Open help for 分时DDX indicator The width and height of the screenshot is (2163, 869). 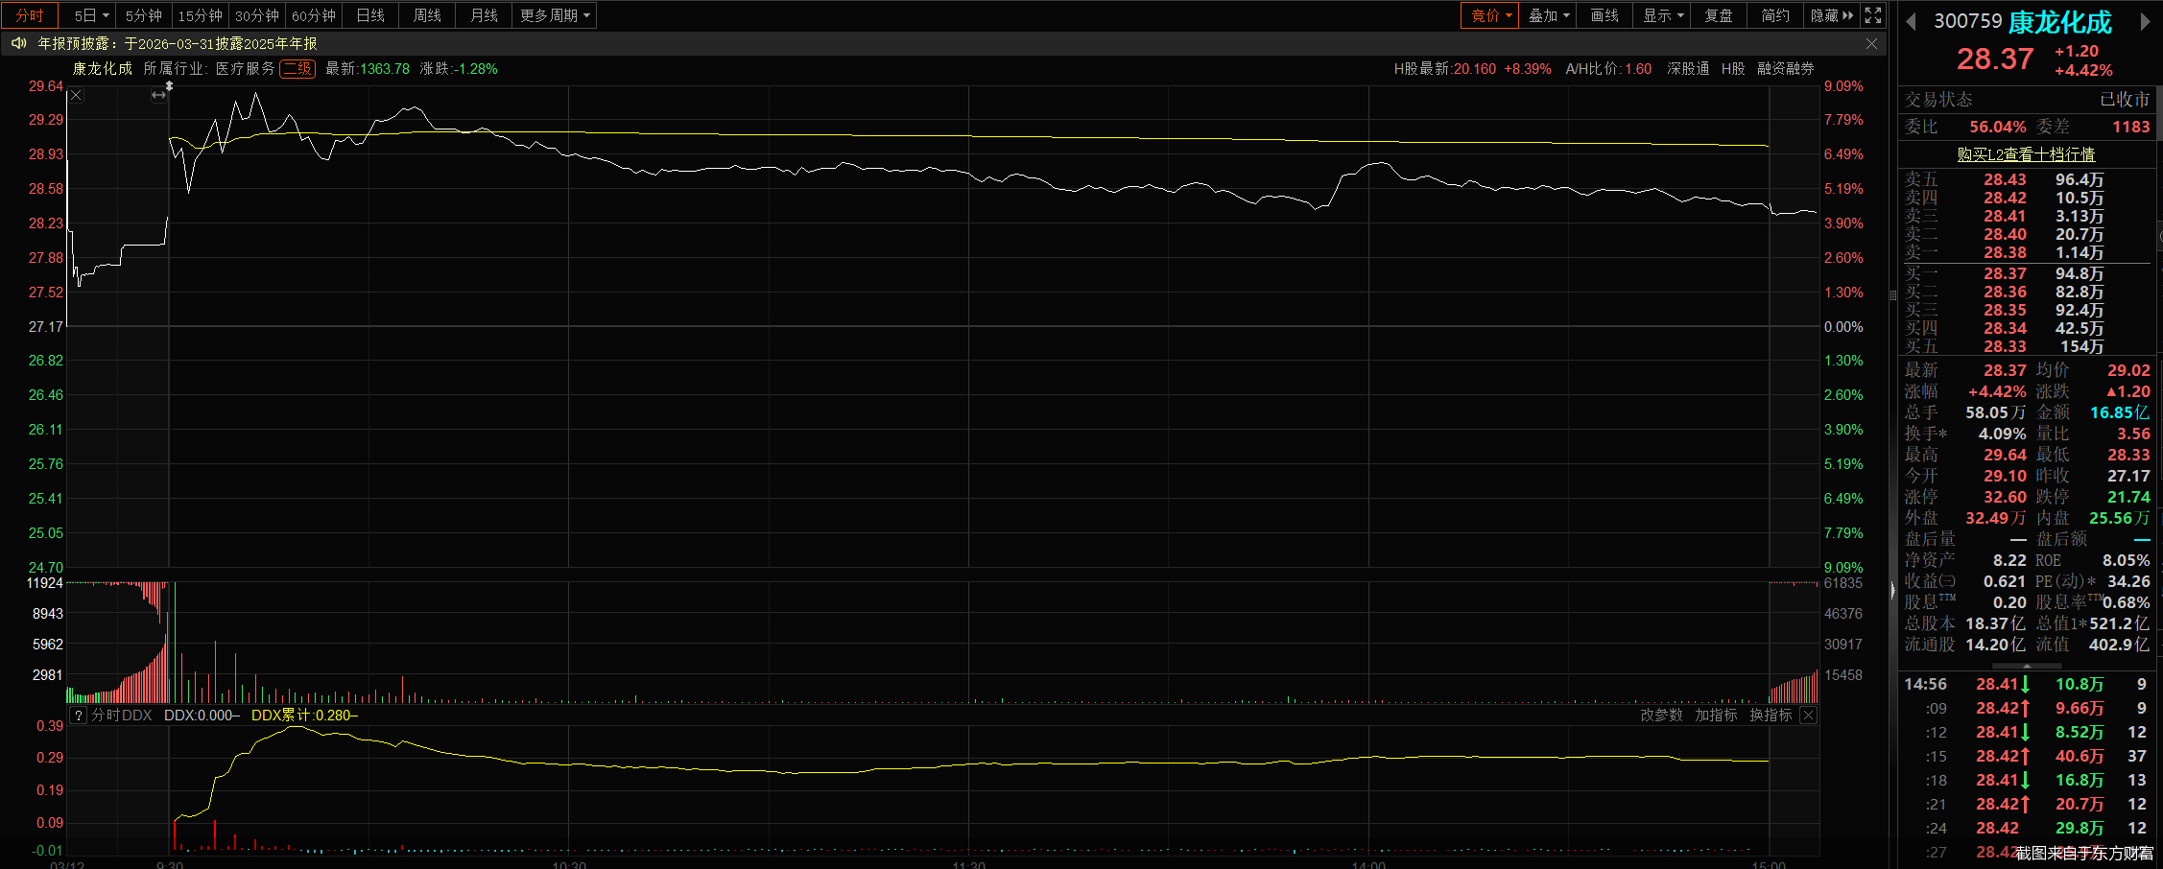(79, 716)
